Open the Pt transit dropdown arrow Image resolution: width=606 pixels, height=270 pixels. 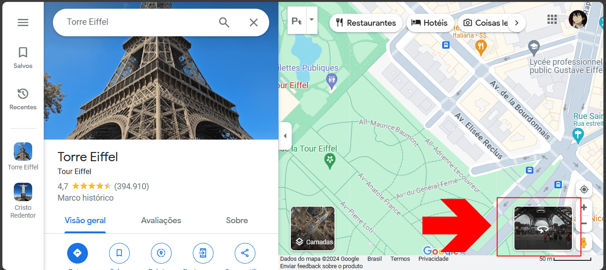312,20
